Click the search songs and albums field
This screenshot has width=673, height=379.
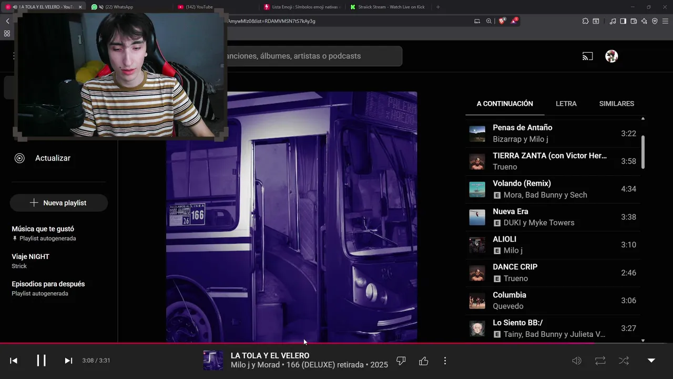tap(314, 56)
